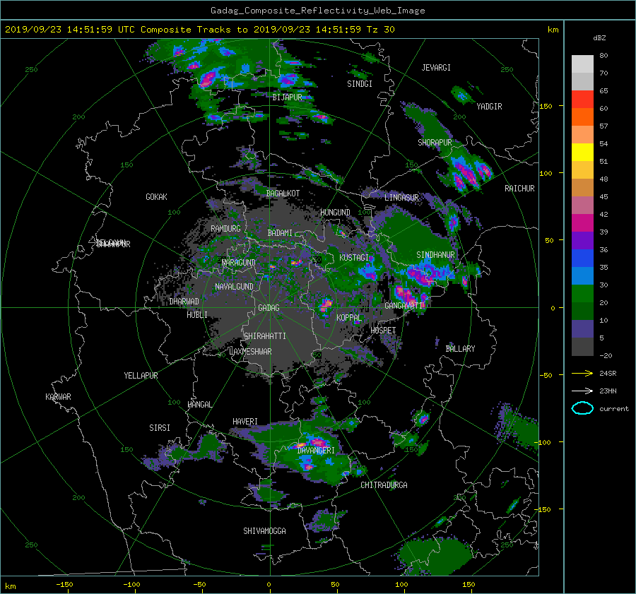Click the dBZ legend heading
Screen dimensions: 636x594
(x=599, y=38)
